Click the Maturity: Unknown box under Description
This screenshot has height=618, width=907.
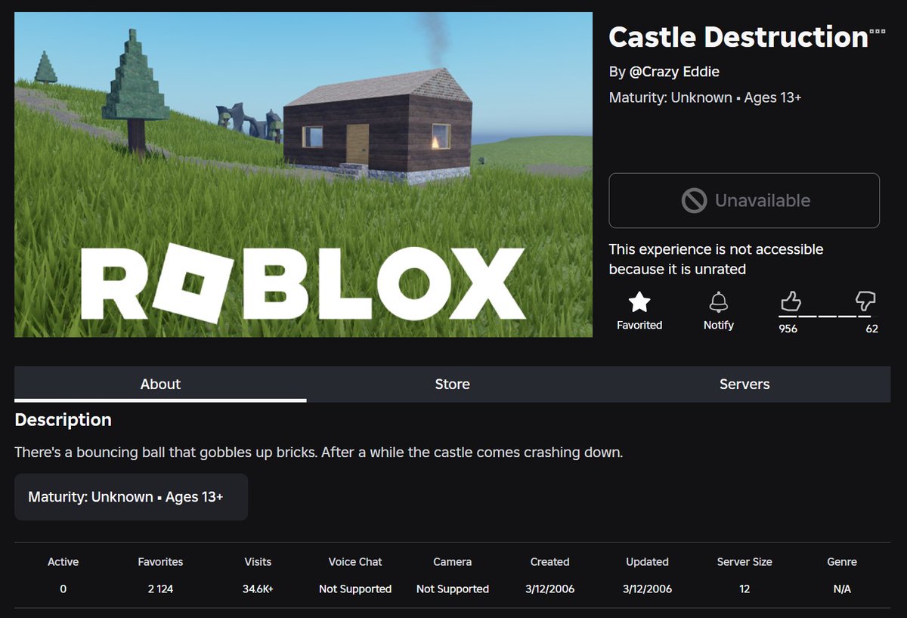(x=131, y=497)
